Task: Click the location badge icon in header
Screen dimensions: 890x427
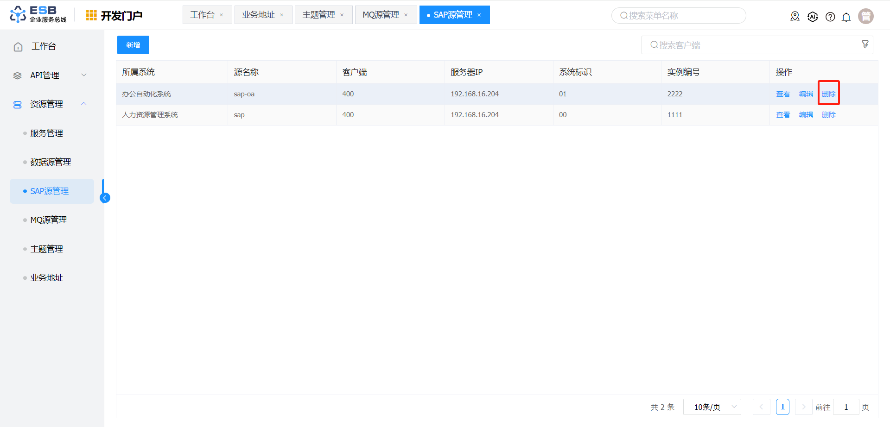Action: pyautogui.click(x=795, y=17)
